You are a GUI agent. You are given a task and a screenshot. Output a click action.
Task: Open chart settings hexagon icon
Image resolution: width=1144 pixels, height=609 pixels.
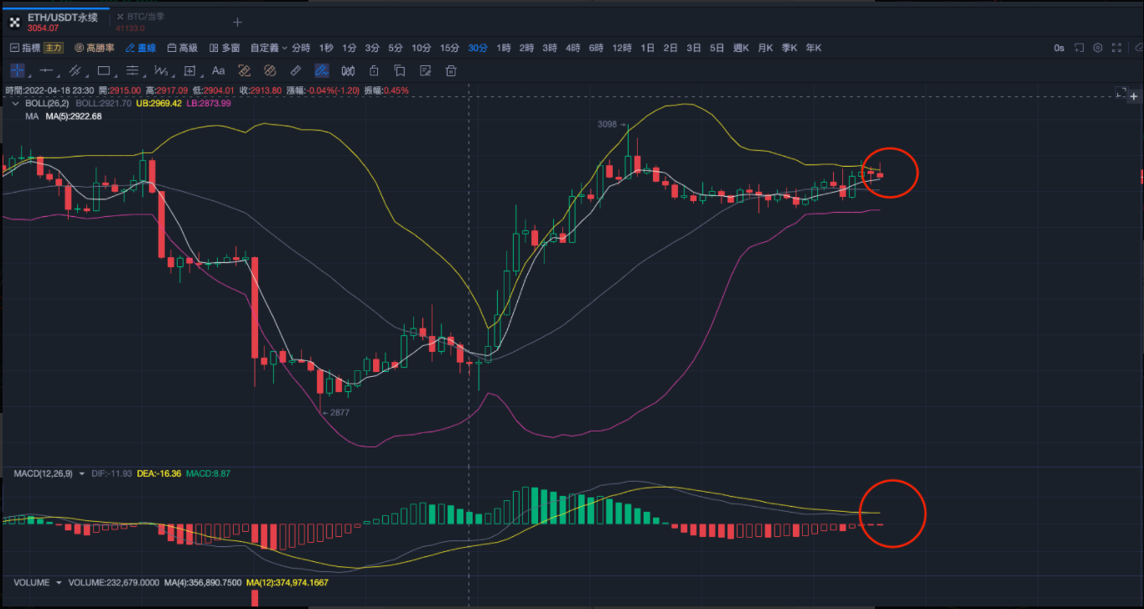(1098, 48)
